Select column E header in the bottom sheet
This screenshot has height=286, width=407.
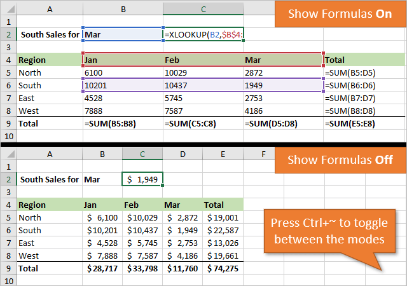222,154
